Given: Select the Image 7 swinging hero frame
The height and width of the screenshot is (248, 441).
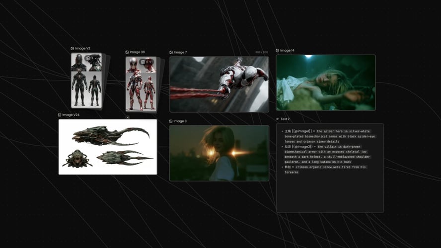Looking at the screenshot, I should click(x=219, y=84).
